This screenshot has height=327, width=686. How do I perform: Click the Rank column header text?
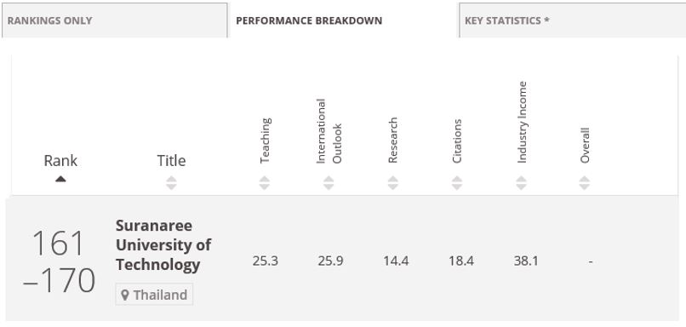pos(60,161)
